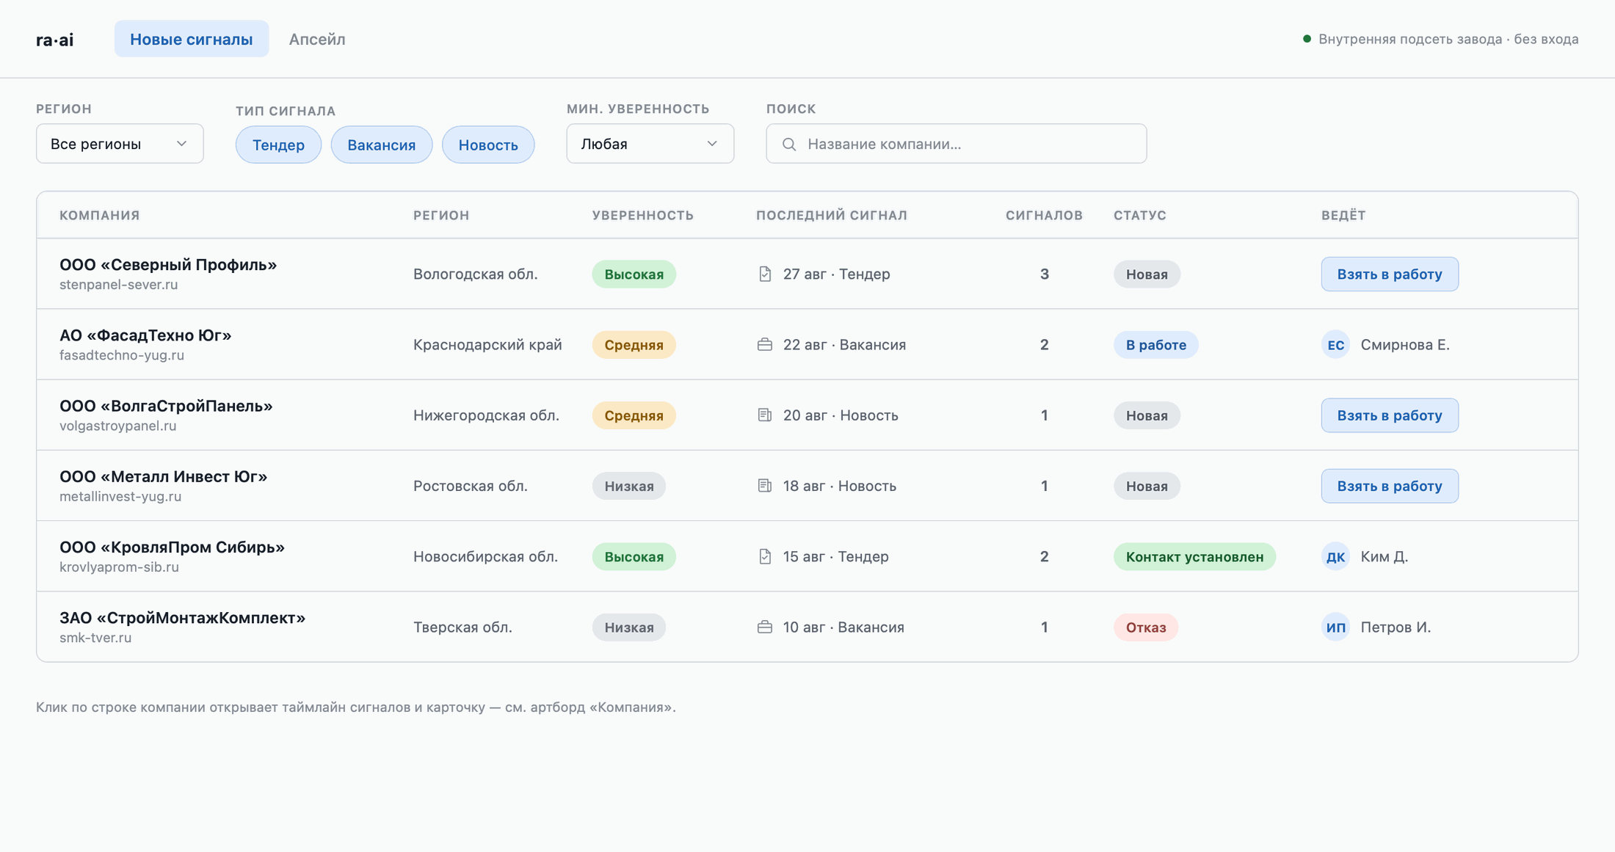This screenshot has width=1615, height=852.
Task: Switch to the Апсейл tab
Action: pyautogui.click(x=317, y=39)
